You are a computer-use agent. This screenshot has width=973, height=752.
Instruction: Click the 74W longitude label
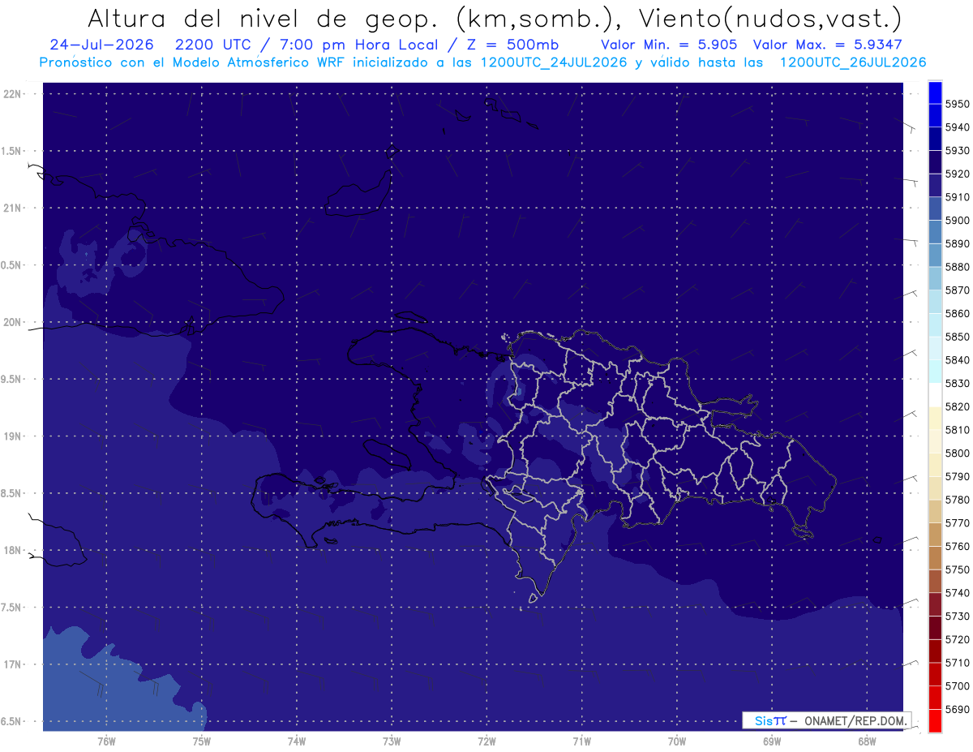(x=297, y=741)
